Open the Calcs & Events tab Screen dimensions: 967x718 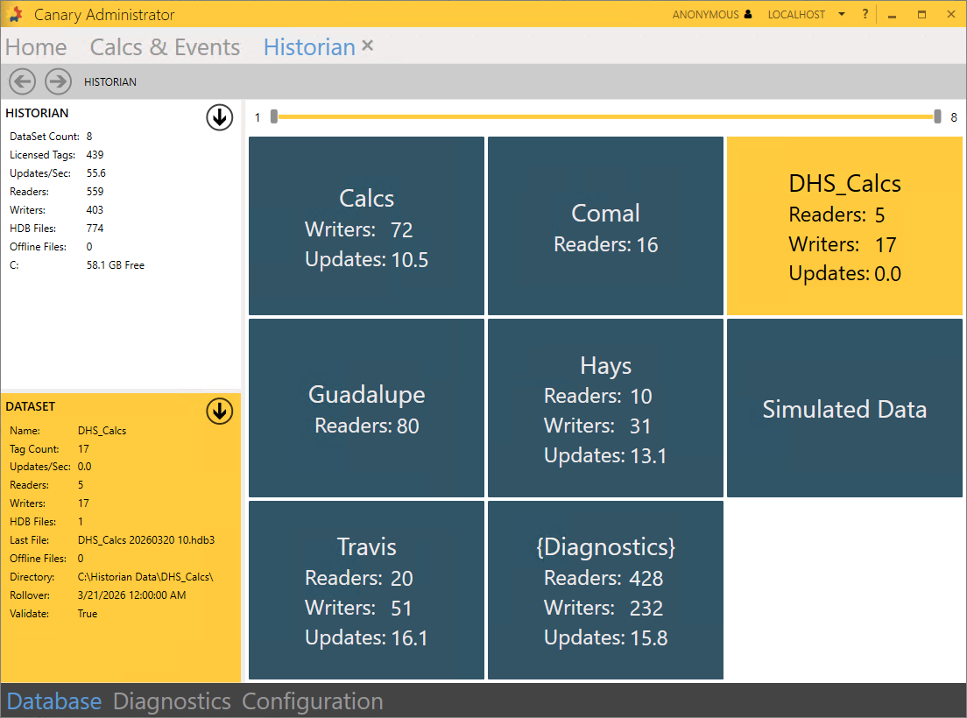point(165,47)
